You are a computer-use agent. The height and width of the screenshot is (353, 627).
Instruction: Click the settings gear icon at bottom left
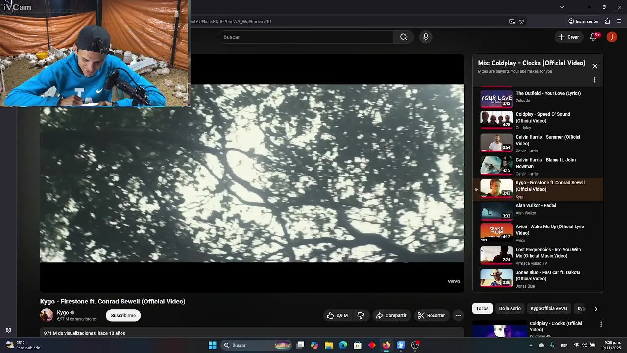click(x=8, y=330)
